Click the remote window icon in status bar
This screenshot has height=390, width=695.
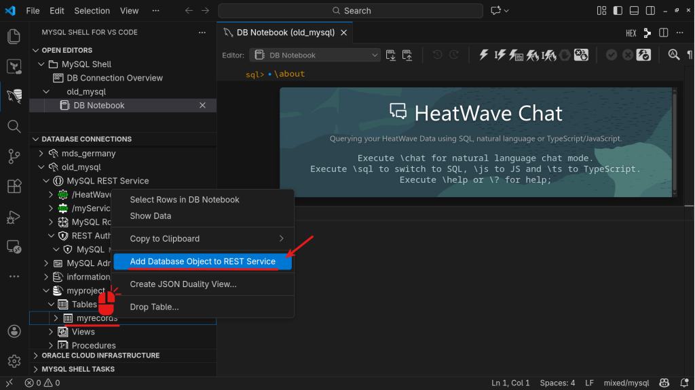point(10,383)
